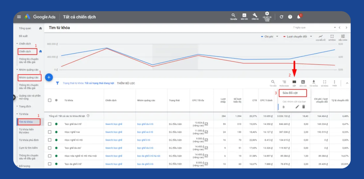Expand the 7 ngày qua date range dropdown
The width and height of the screenshot is (364, 179).
tap(335, 28)
